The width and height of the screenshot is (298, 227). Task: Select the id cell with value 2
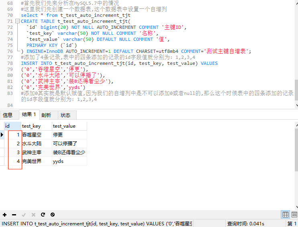12,143
